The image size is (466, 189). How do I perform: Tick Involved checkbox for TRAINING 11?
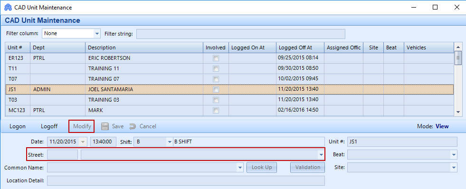pyautogui.click(x=216, y=69)
